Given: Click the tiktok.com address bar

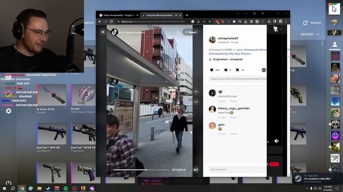Looking at the screenshot, I should coord(153,21).
